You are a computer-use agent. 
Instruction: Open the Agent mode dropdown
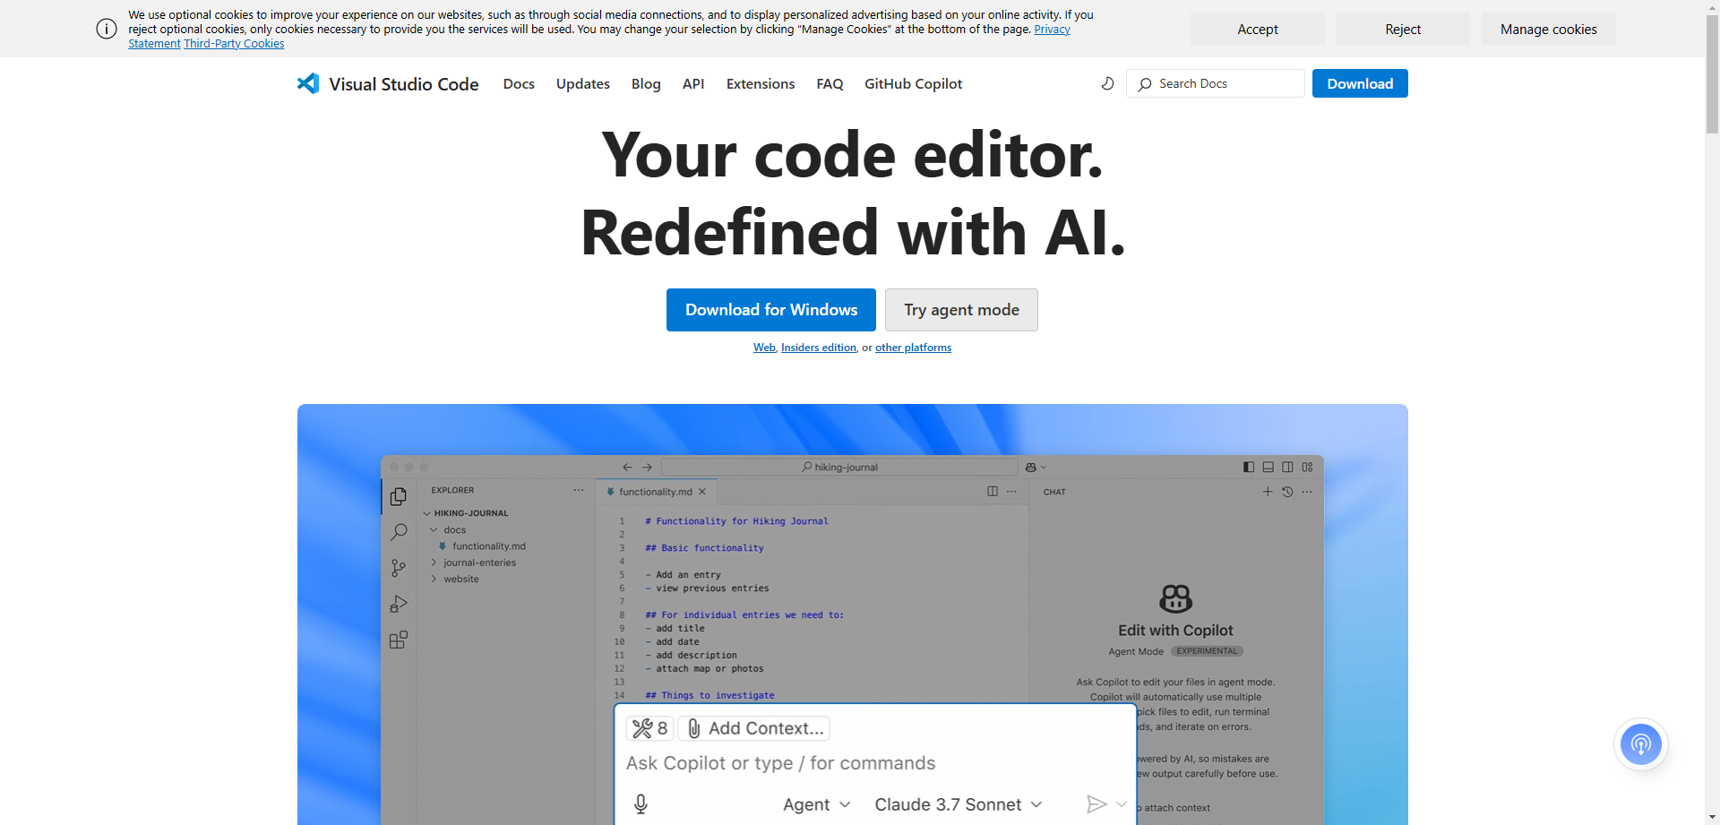pos(816,804)
